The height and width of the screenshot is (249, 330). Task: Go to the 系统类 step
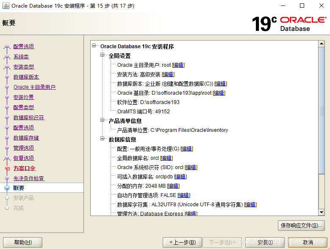pyautogui.click(x=21, y=57)
